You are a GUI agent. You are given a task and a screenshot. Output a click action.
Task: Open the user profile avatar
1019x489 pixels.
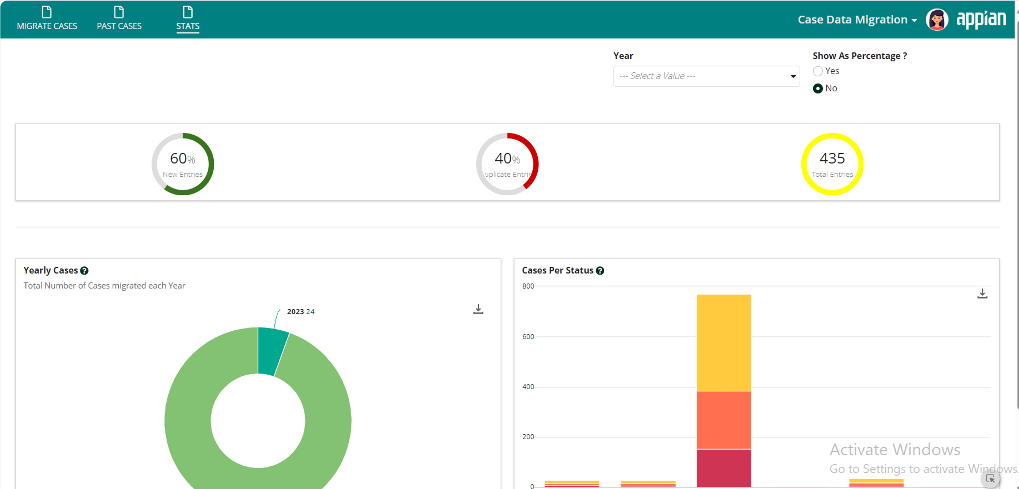point(937,19)
